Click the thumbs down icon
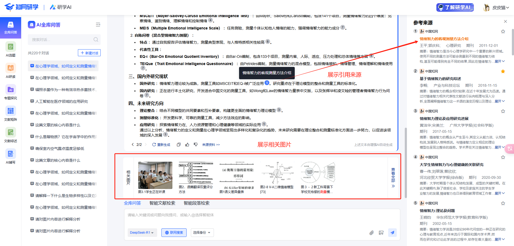 coord(196,145)
